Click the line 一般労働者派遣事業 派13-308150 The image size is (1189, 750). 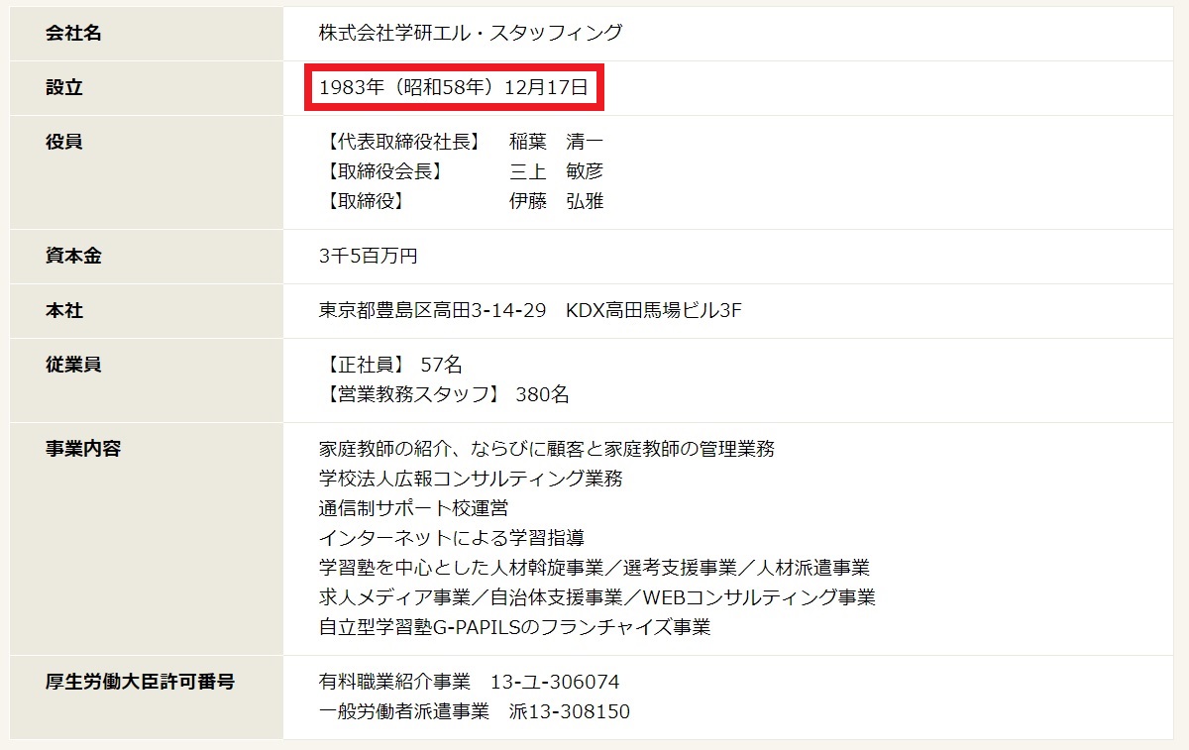(475, 711)
